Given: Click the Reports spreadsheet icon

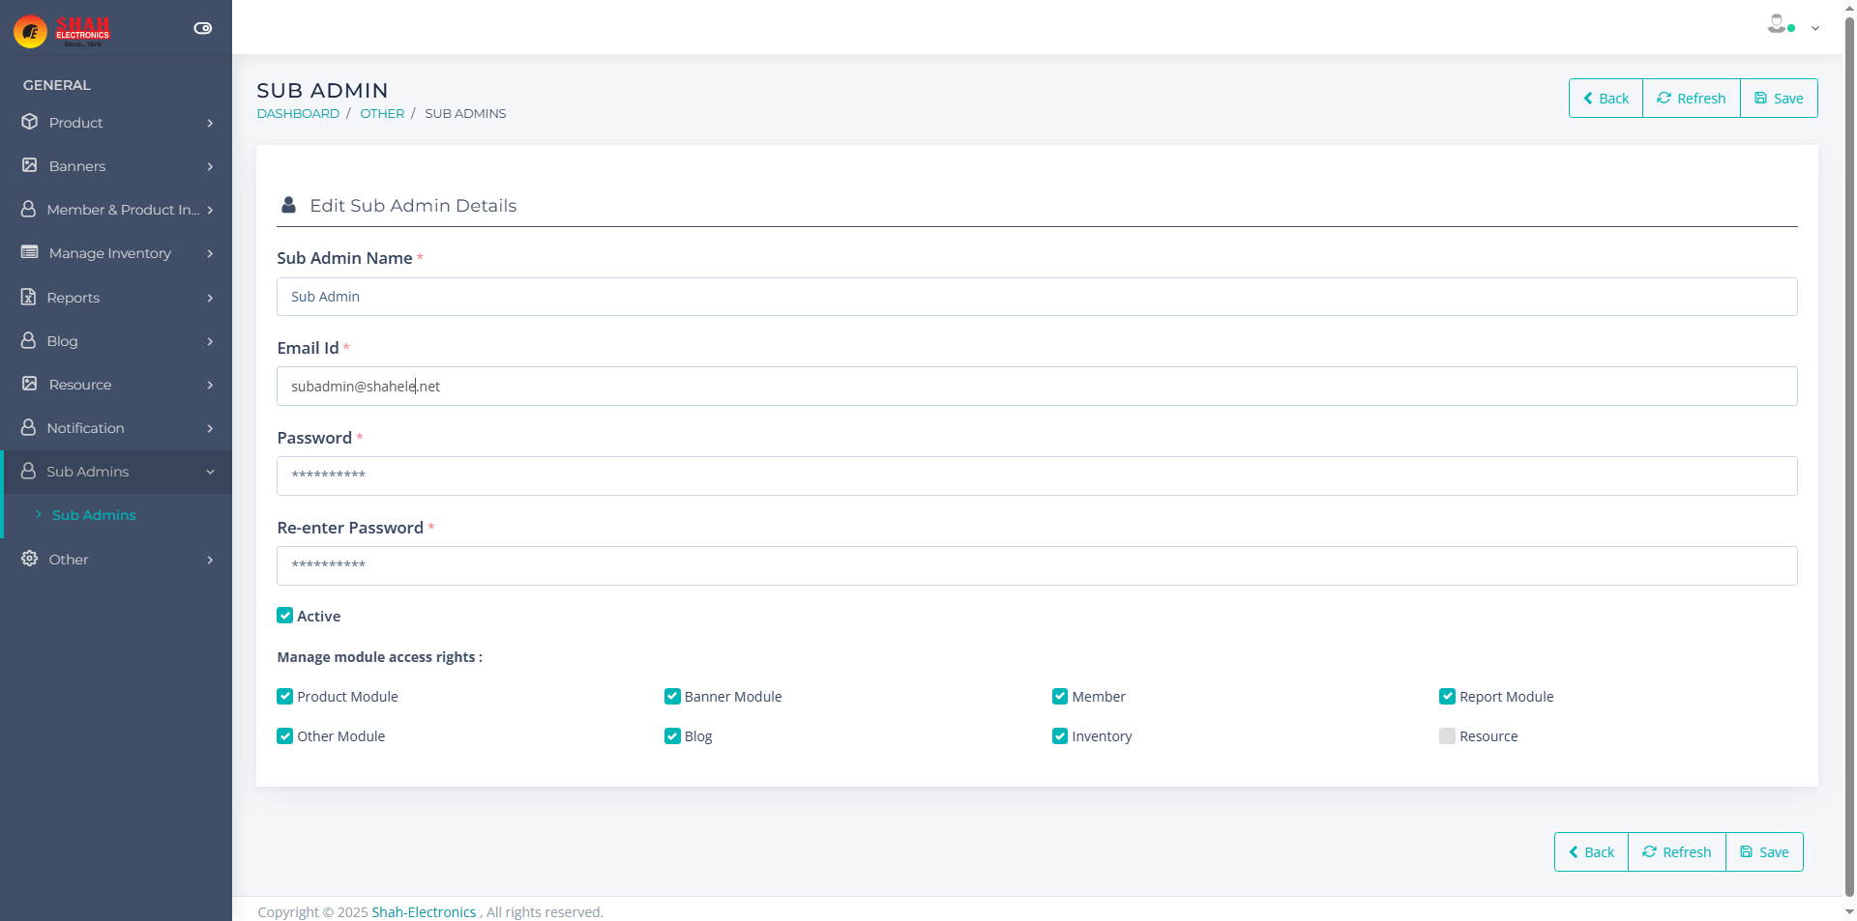Looking at the screenshot, I should point(29,297).
